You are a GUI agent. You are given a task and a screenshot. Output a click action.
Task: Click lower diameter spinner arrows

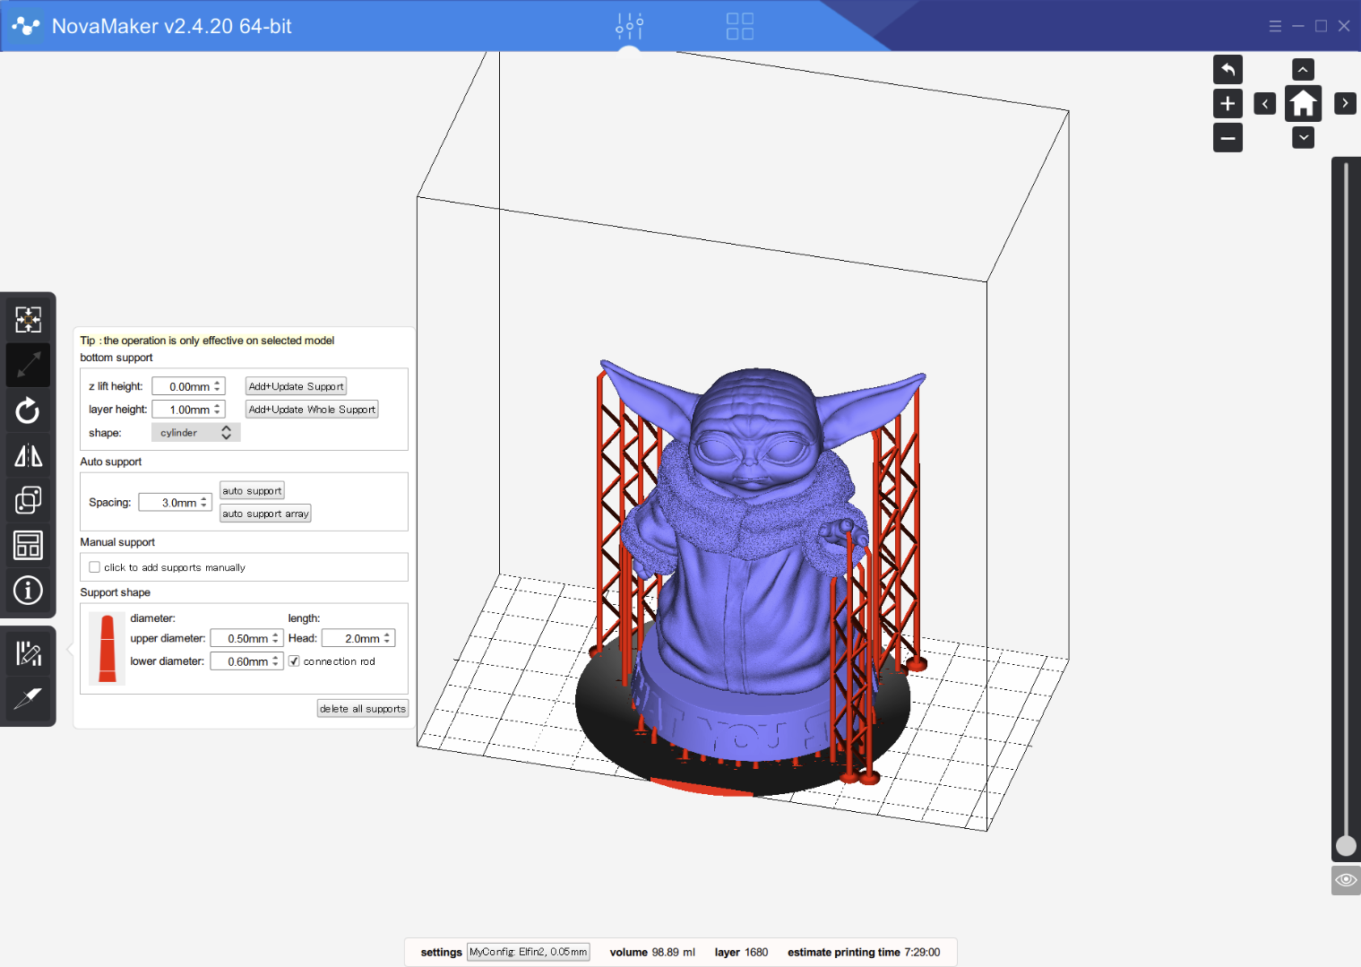coord(275,661)
